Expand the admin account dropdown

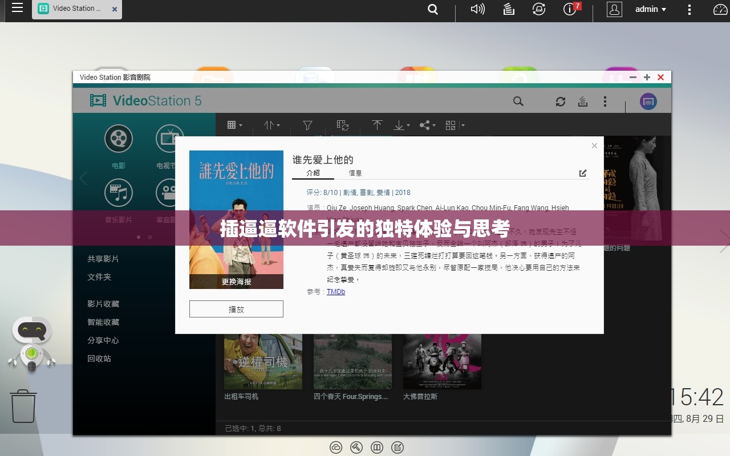[651, 9]
